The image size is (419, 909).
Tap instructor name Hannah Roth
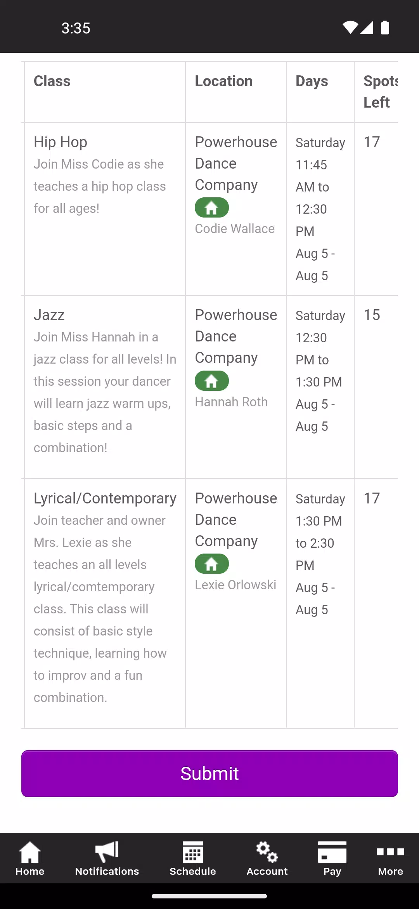(231, 402)
